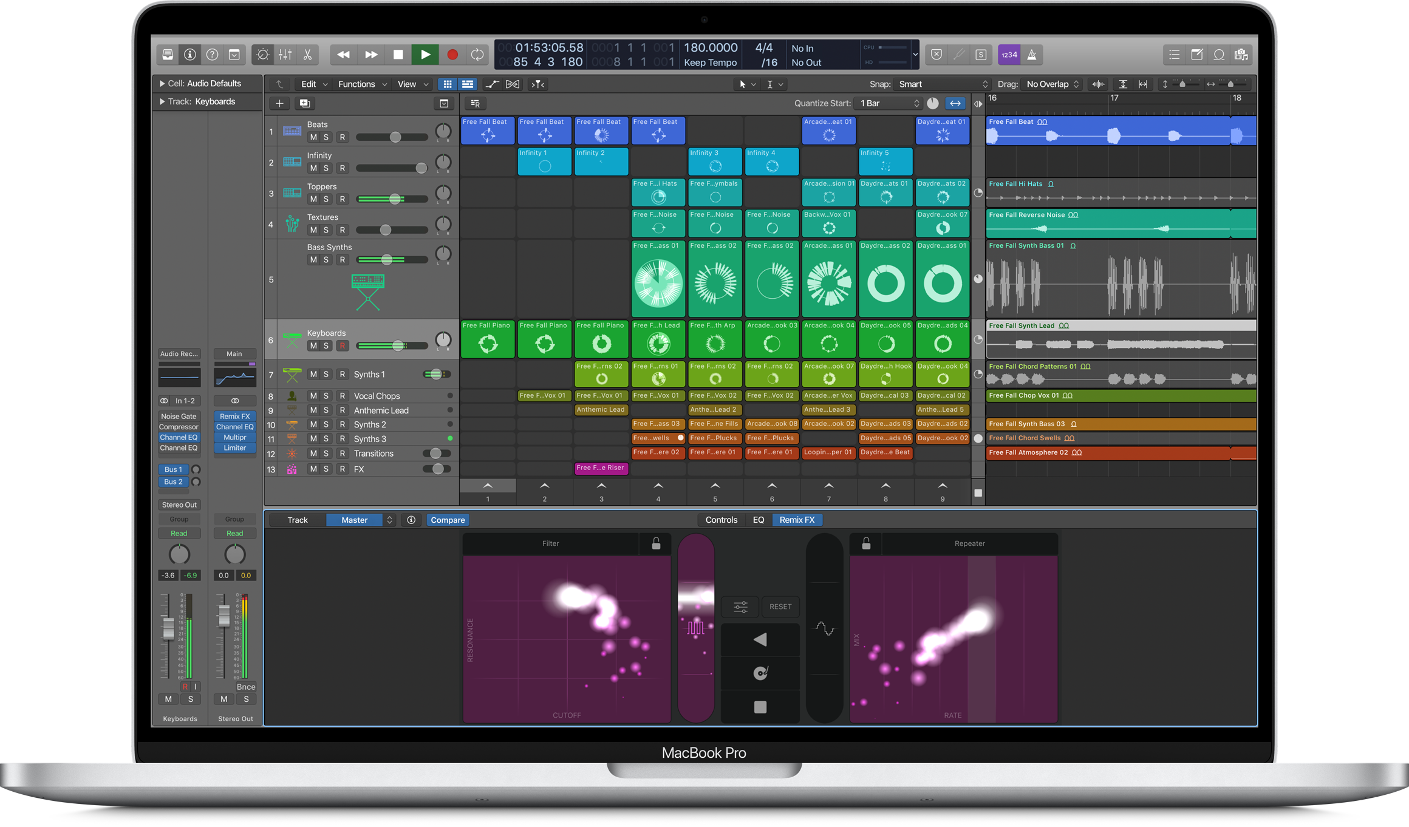Click the EQ tab in bottom panel
1409x827 pixels.
click(758, 520)
